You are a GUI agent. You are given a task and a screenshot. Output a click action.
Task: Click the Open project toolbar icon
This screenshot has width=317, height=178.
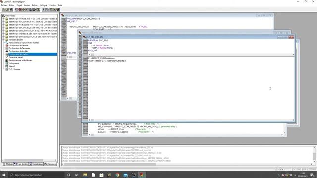tap(7, 10)
